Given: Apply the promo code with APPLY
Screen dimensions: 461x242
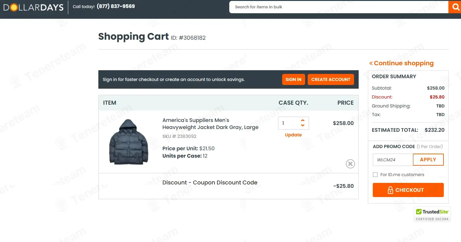Looking at the screenshot, I should (428, 160).
